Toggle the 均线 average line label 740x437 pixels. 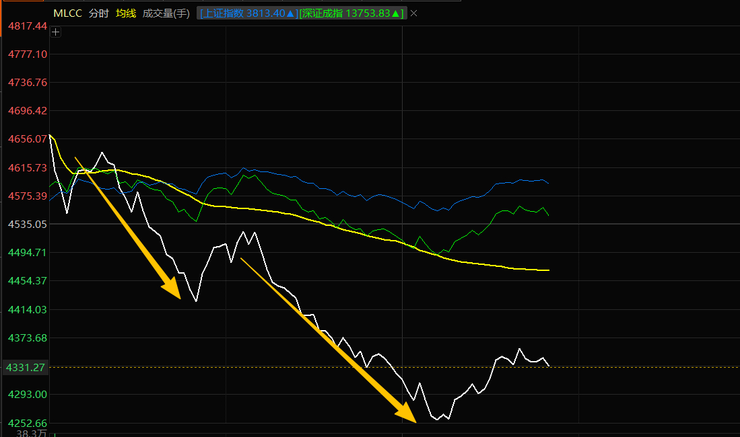tap(126, 13)
